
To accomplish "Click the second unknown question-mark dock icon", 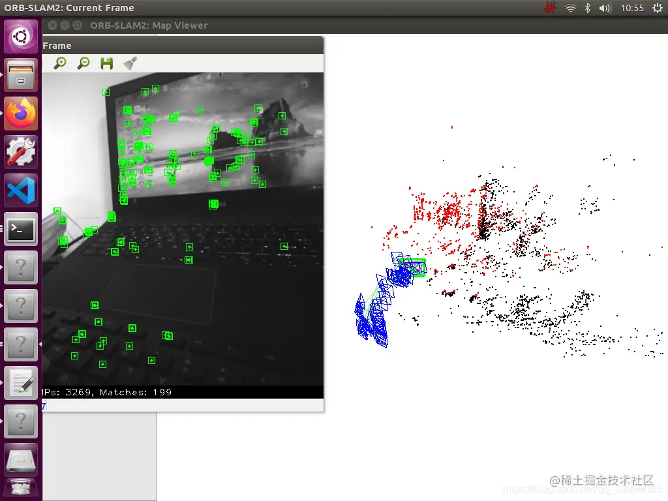I will pos(21,305).
